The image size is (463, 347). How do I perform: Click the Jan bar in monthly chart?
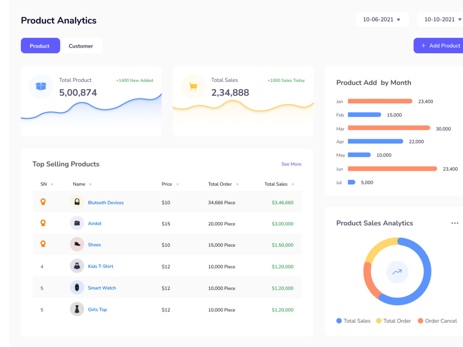point(380,101)
